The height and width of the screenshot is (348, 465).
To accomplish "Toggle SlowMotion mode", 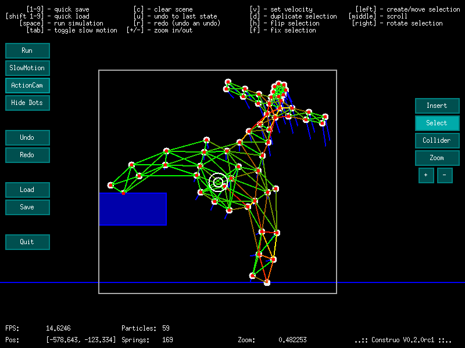I will point(27,68).
